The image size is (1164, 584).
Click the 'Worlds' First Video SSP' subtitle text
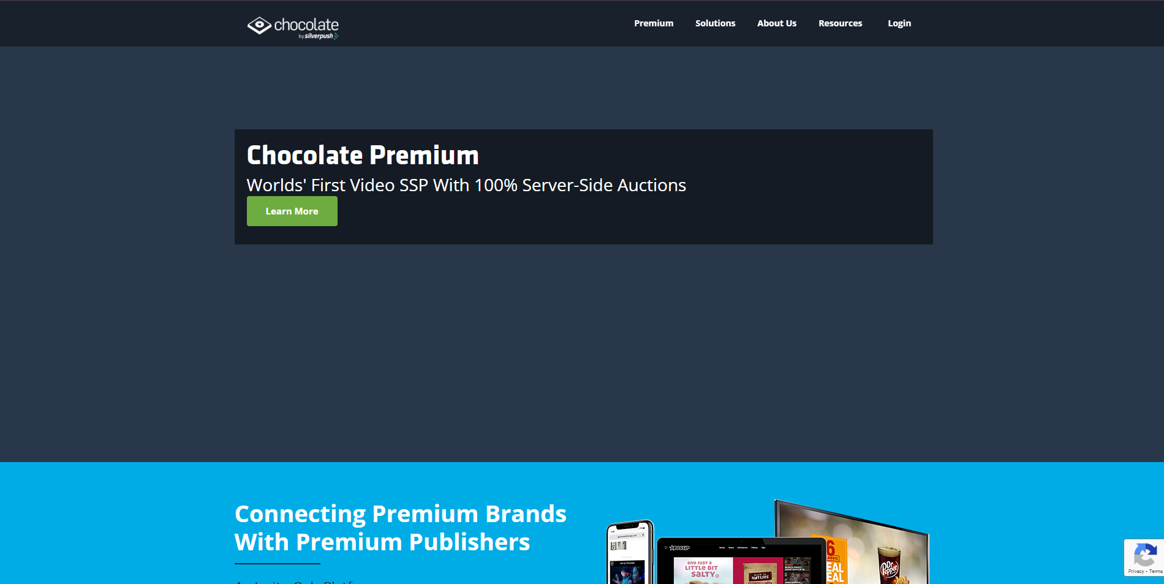466,185
